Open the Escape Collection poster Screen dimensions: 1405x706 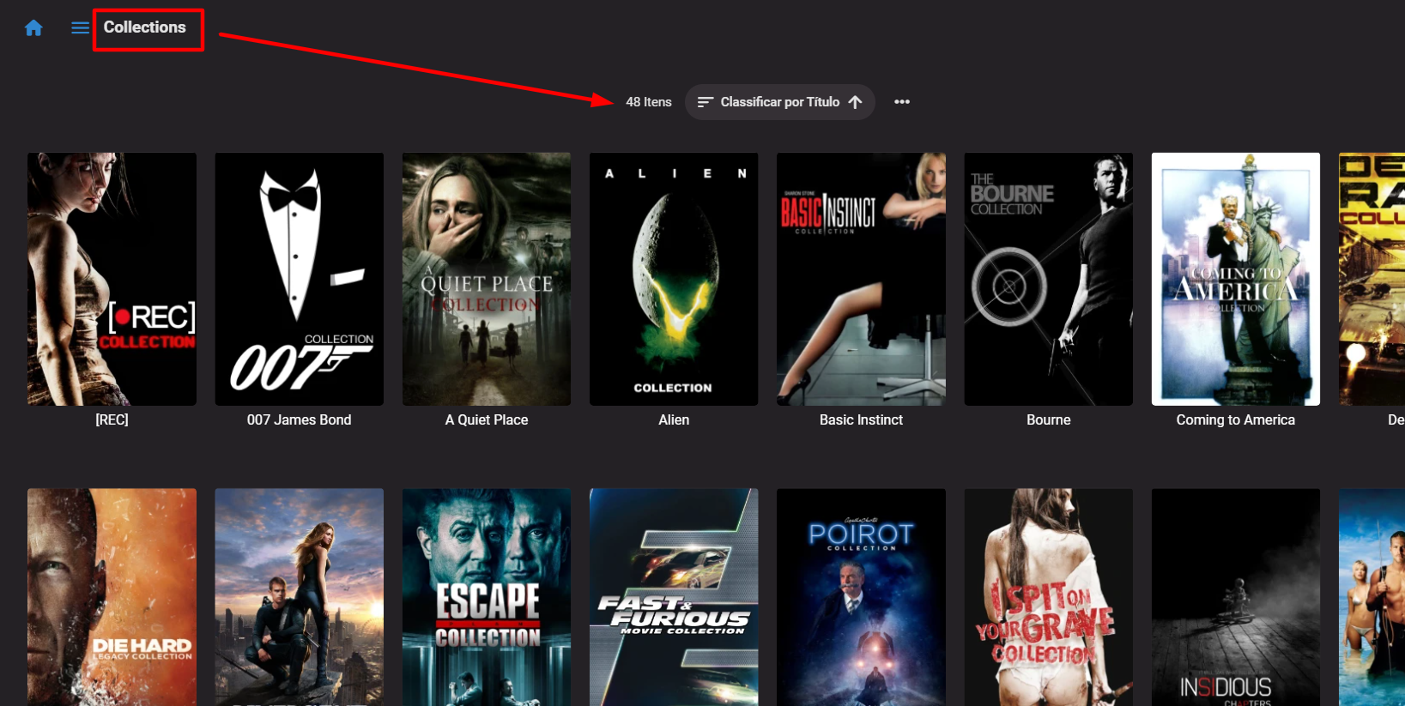pos(487,597)
